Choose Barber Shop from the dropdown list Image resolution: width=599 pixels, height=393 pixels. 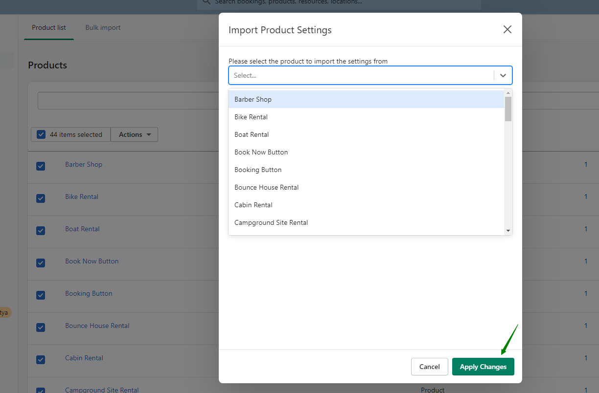click(x=367, y=99)
